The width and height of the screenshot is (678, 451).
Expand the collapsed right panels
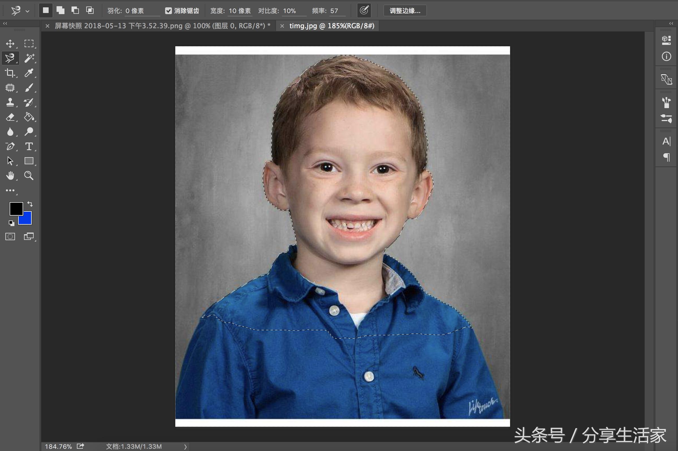click(x=671, y=24)
